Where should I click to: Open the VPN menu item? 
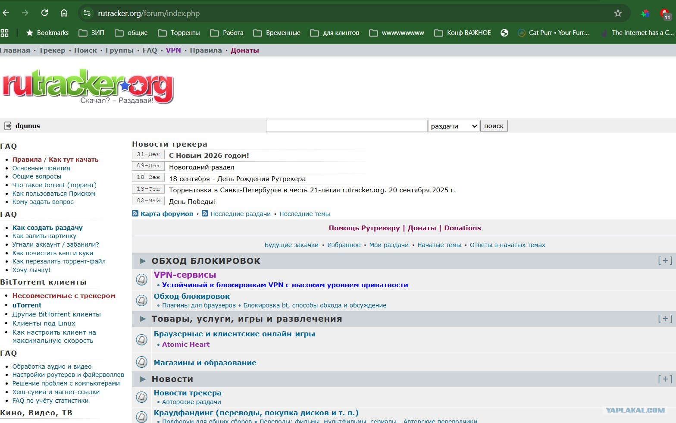pos(173,50)
